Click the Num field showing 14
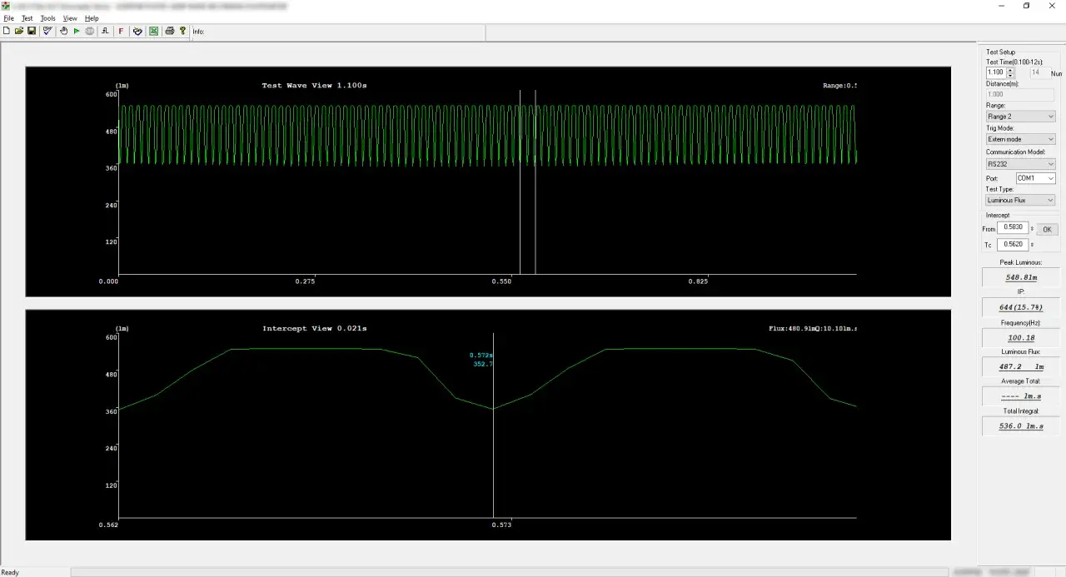Viewport: 1066px width, 577px height. point(1039,72)
